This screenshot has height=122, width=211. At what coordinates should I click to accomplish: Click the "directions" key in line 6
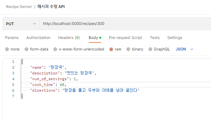coord(44,90)
